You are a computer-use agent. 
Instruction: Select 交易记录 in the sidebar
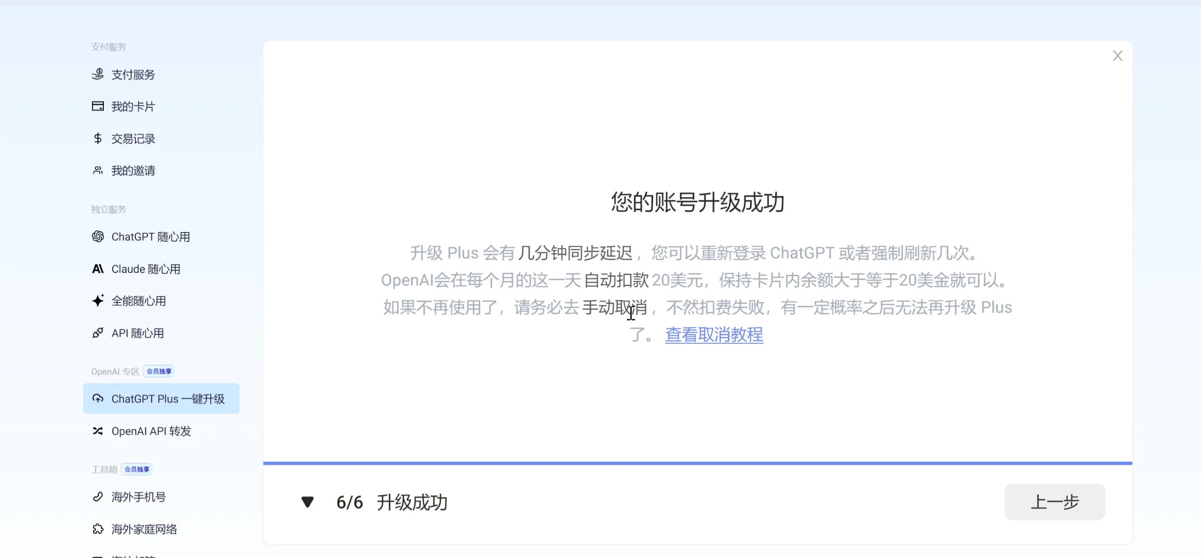coord(133,139)
